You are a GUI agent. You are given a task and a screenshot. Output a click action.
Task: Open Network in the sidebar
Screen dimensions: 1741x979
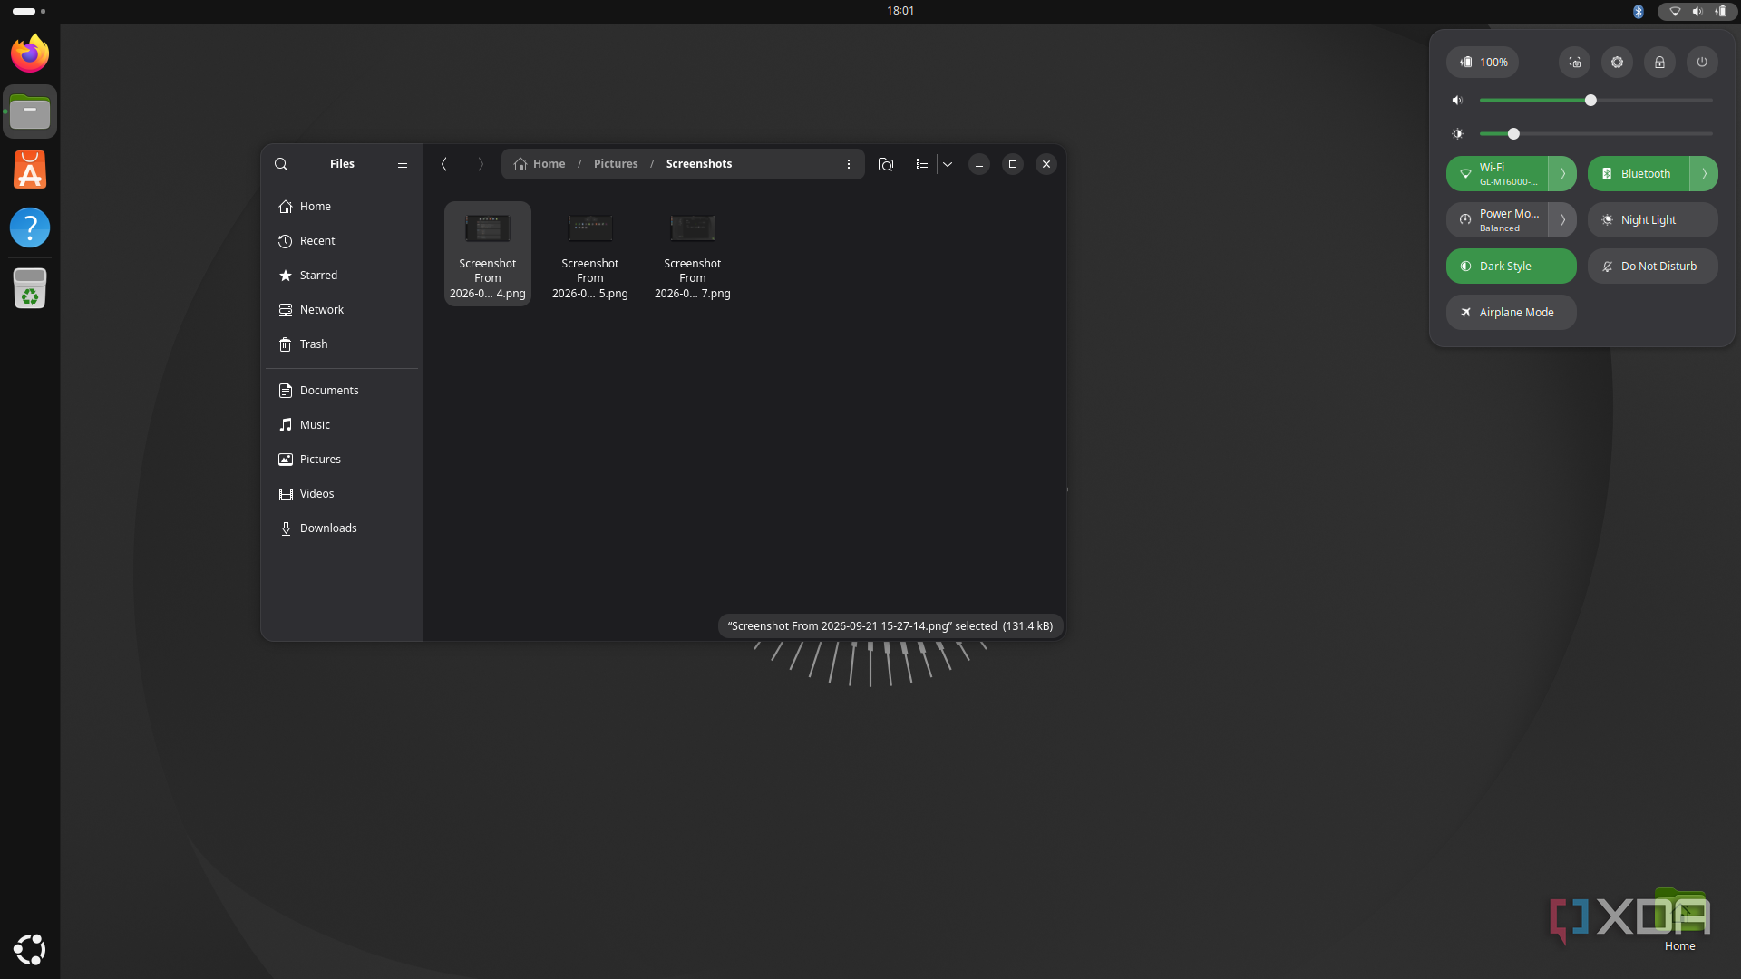tap(343, 310)
